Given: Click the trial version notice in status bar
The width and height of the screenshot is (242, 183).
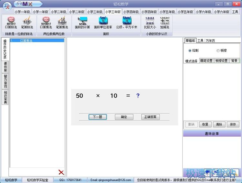Looking at the screenshot, I should coord(187,180).
